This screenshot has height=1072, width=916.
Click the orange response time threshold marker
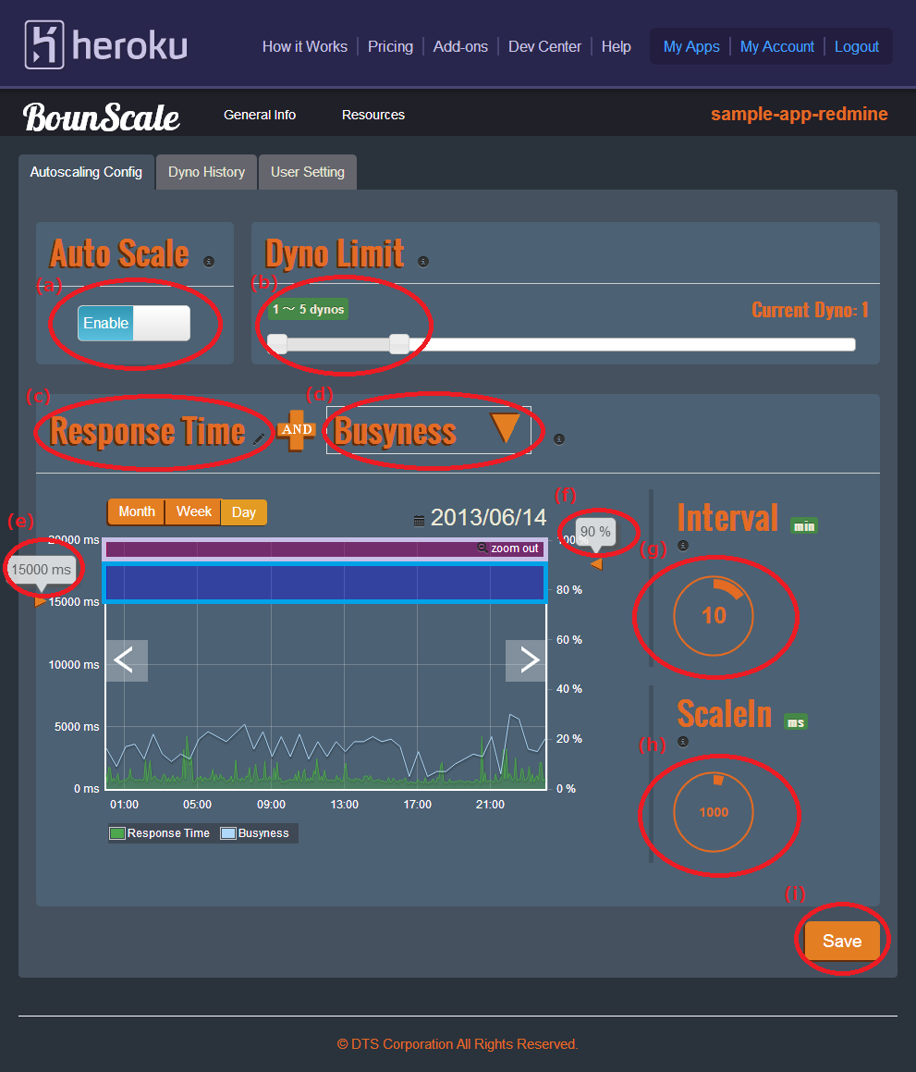[41, 601]
